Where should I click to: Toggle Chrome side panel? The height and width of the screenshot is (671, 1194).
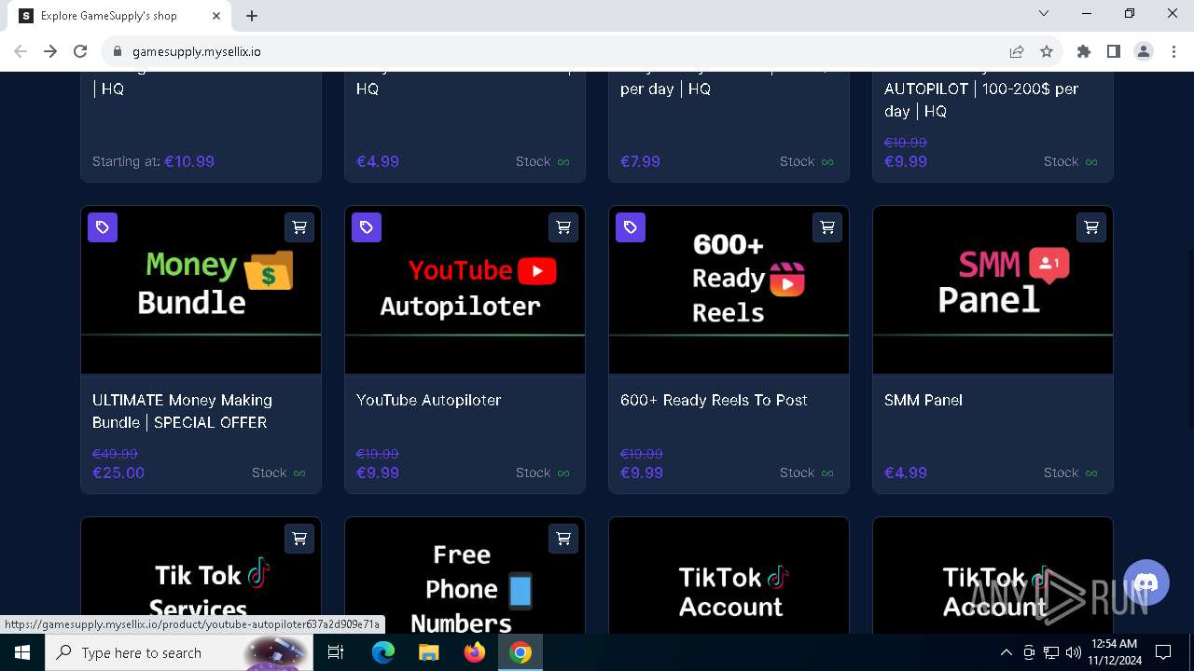pos(1114,51)
